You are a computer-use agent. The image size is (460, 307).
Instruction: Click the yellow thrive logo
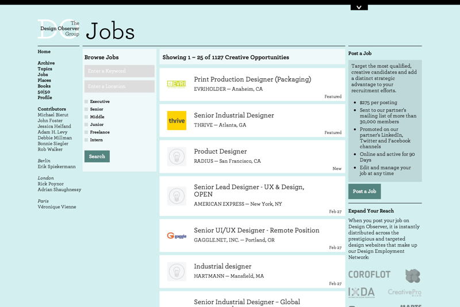click(x=177, y=121)
